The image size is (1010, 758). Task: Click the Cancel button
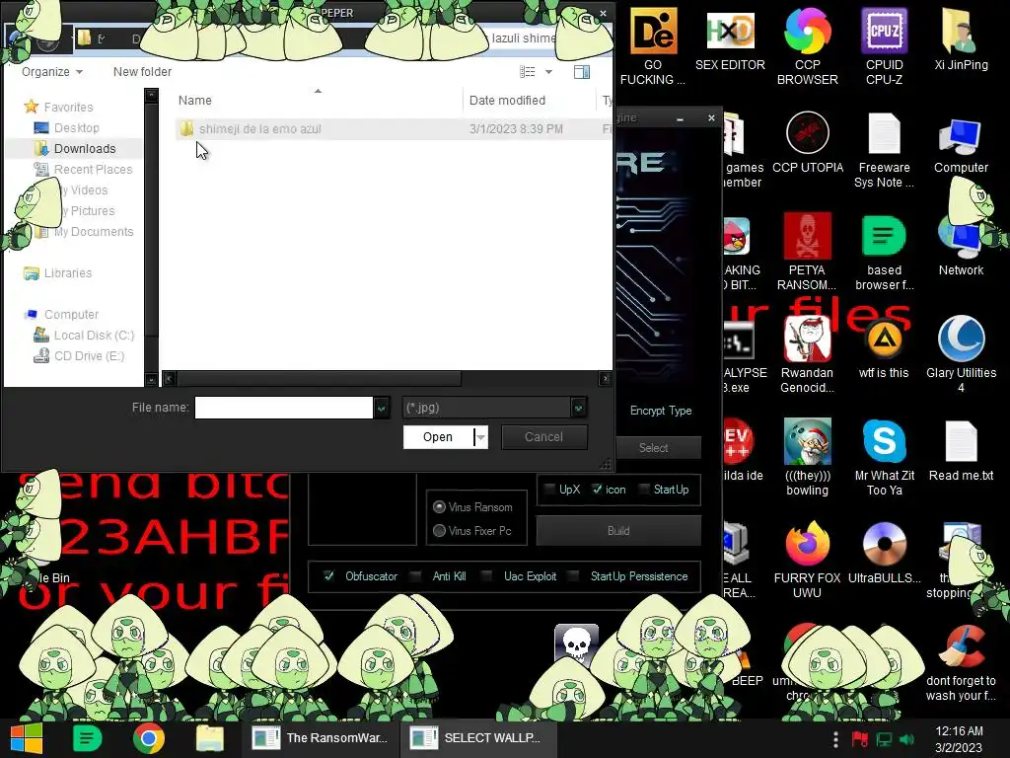coord(543,437)
